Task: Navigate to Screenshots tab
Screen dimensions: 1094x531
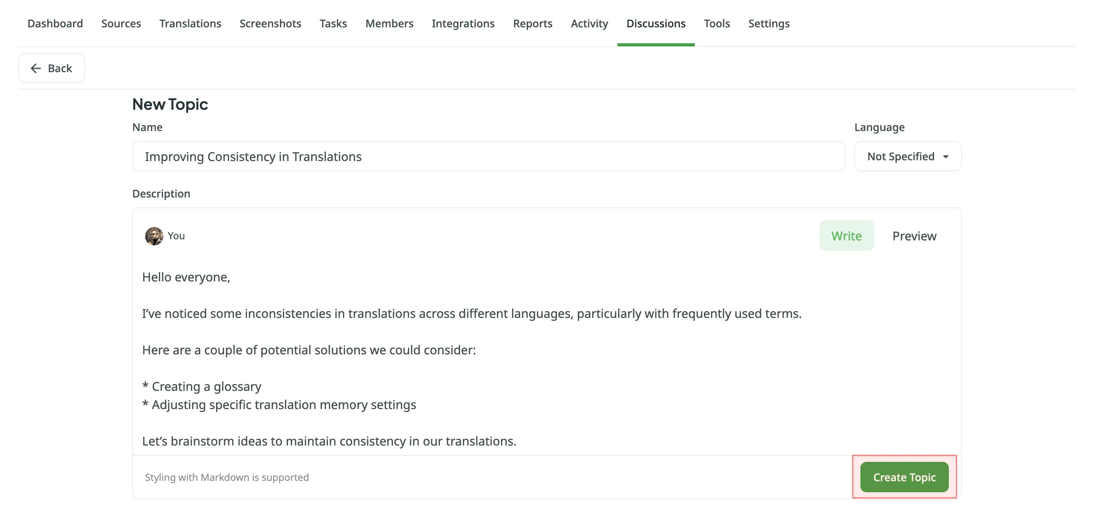Action: [x=270, y=24]
